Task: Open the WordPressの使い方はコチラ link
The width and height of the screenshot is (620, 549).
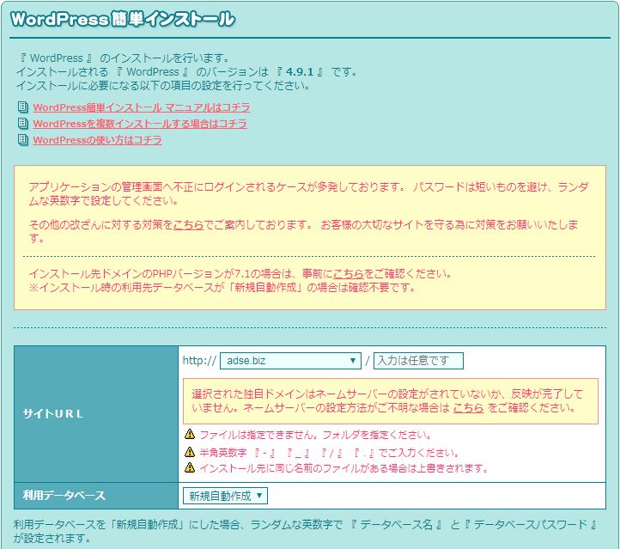Action: point(98,140)
